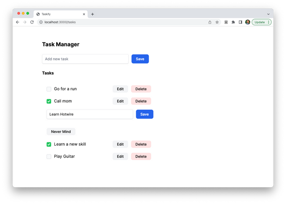Click the browser forward arrow
Viewport: 286px width, 204px height.
tap(25, 22)
